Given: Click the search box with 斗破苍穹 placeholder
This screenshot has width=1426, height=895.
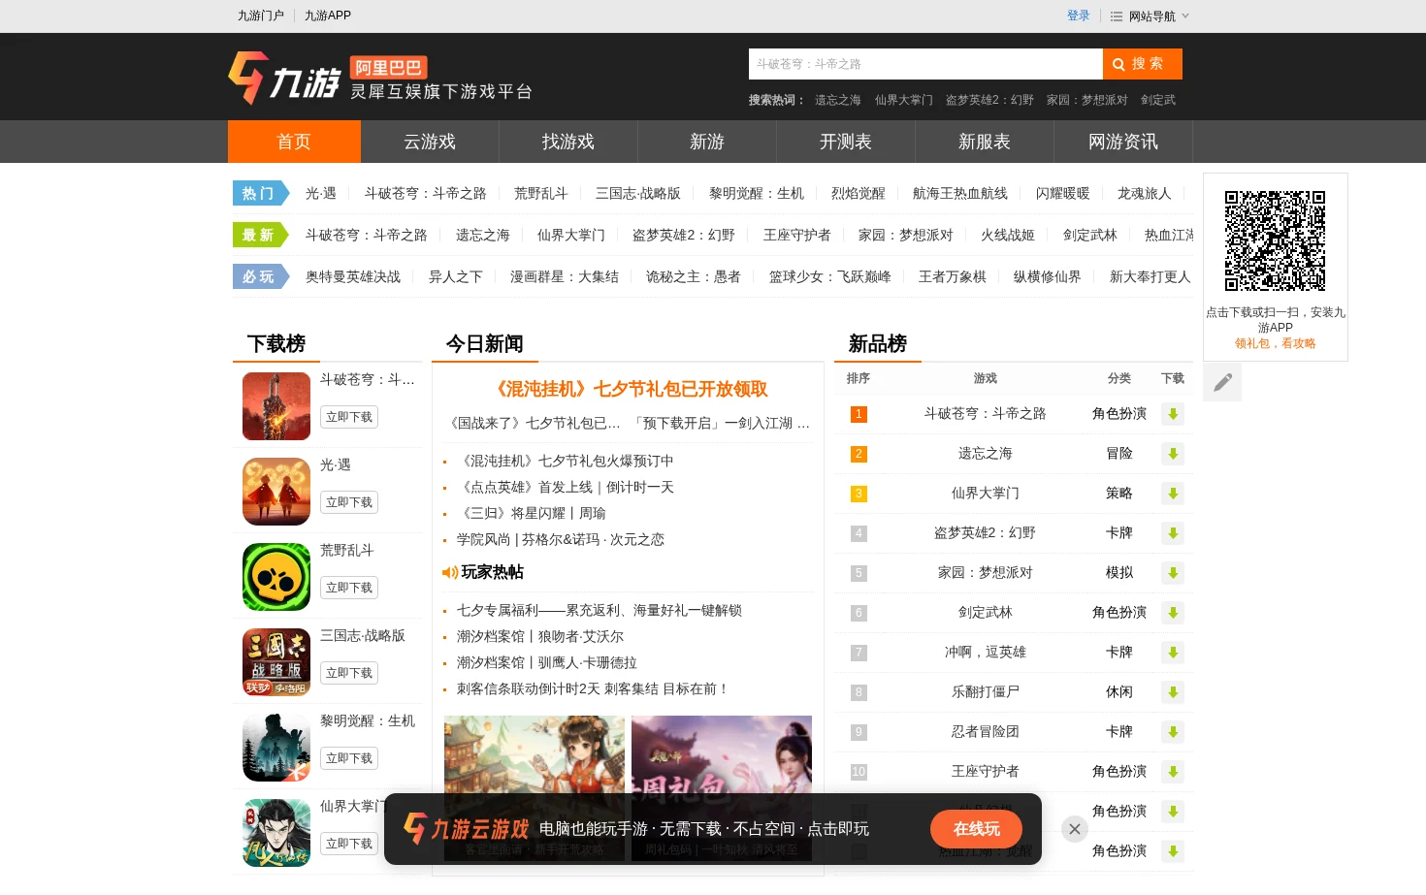Looking at the screenshot, I should [925, 64].
